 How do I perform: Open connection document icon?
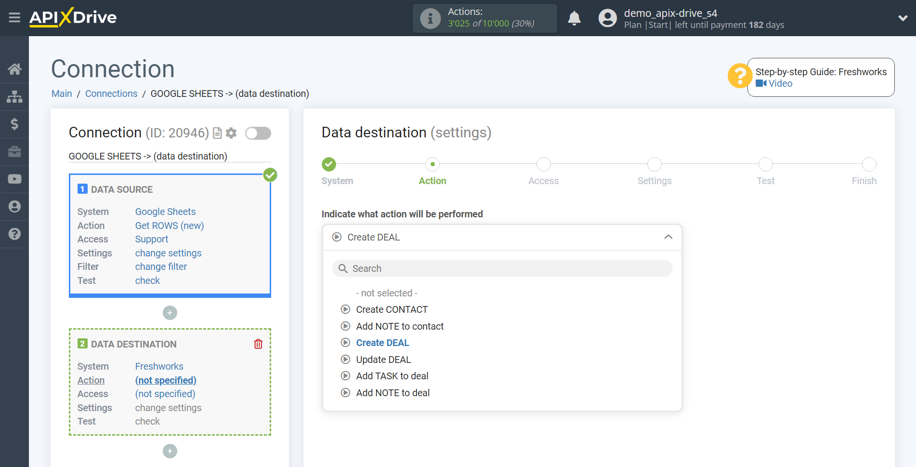pyautogui.click(x=217, y=133)
